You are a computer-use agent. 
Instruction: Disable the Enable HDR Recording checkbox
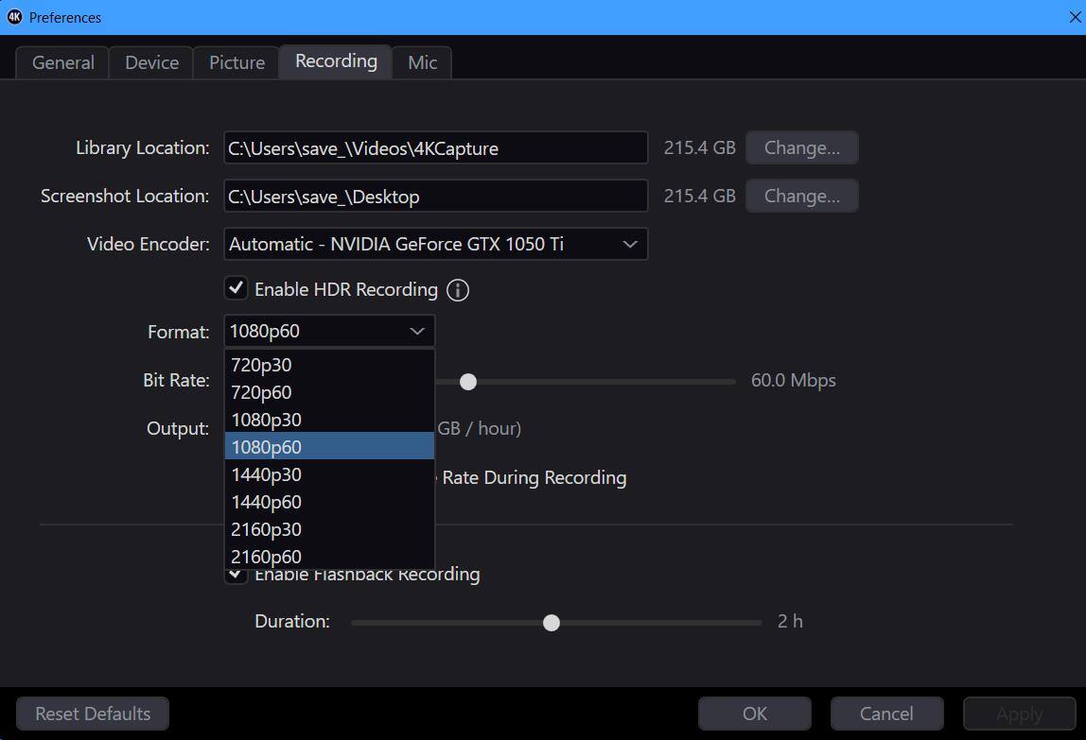236,288
